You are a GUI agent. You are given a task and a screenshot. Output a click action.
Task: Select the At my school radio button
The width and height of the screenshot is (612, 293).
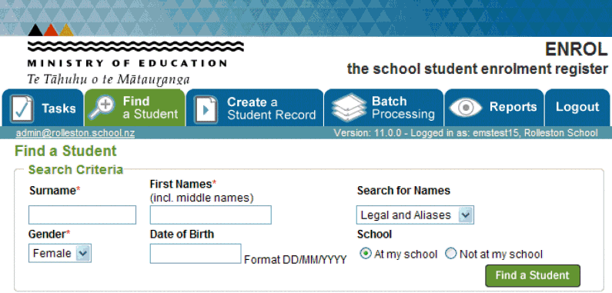pyautogui.click(x=366, y=254)
